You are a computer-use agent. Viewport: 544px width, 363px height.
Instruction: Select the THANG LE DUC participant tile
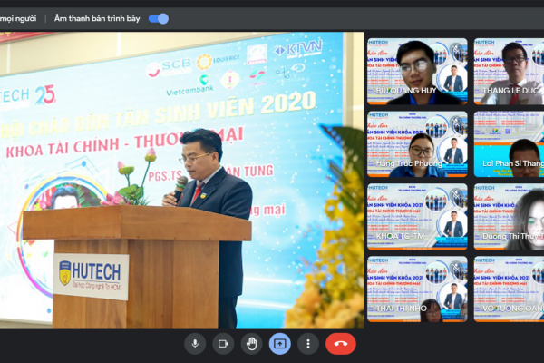(x=509, y=71)
